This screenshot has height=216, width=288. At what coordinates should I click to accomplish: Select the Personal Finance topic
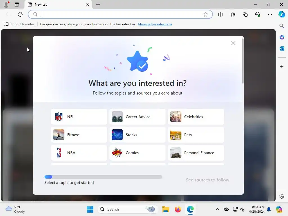point(196,153)
